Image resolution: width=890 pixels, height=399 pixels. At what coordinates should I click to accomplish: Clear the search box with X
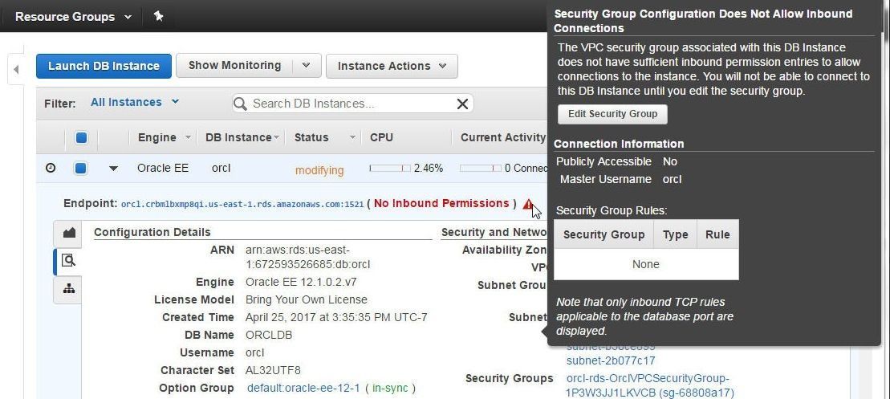[x=462, y=104]
